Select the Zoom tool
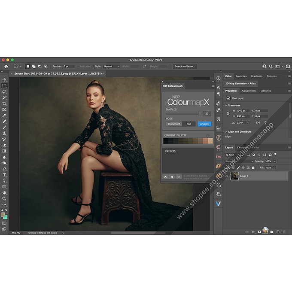292x292 pixels. coord(4,199)
